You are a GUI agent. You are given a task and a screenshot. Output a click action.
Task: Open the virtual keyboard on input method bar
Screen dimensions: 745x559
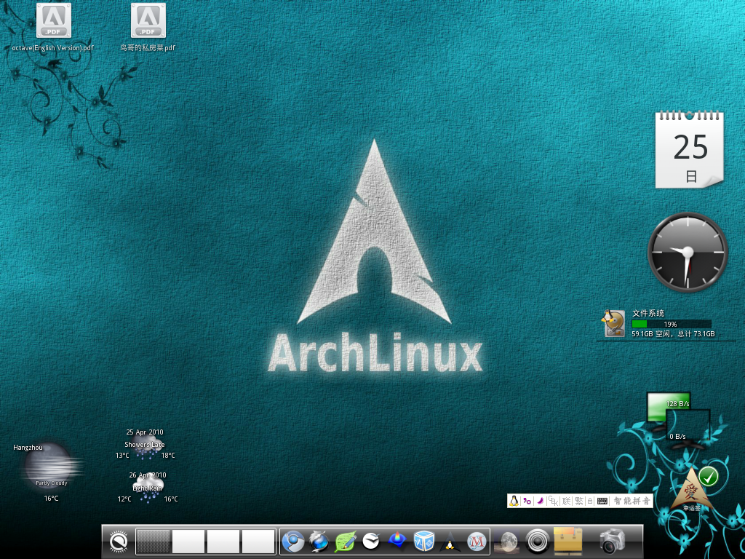[602, 501]
